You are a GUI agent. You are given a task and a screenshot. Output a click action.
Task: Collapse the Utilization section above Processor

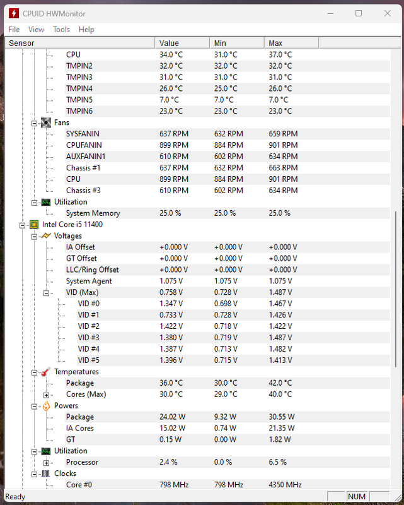tap(34, 452)
